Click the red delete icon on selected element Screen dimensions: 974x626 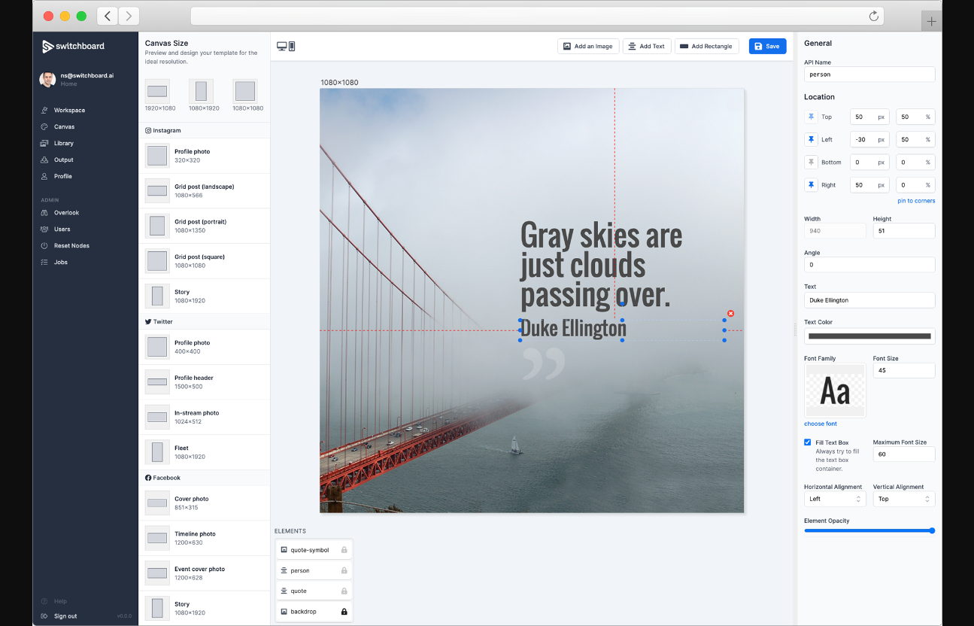pos(730,313)
